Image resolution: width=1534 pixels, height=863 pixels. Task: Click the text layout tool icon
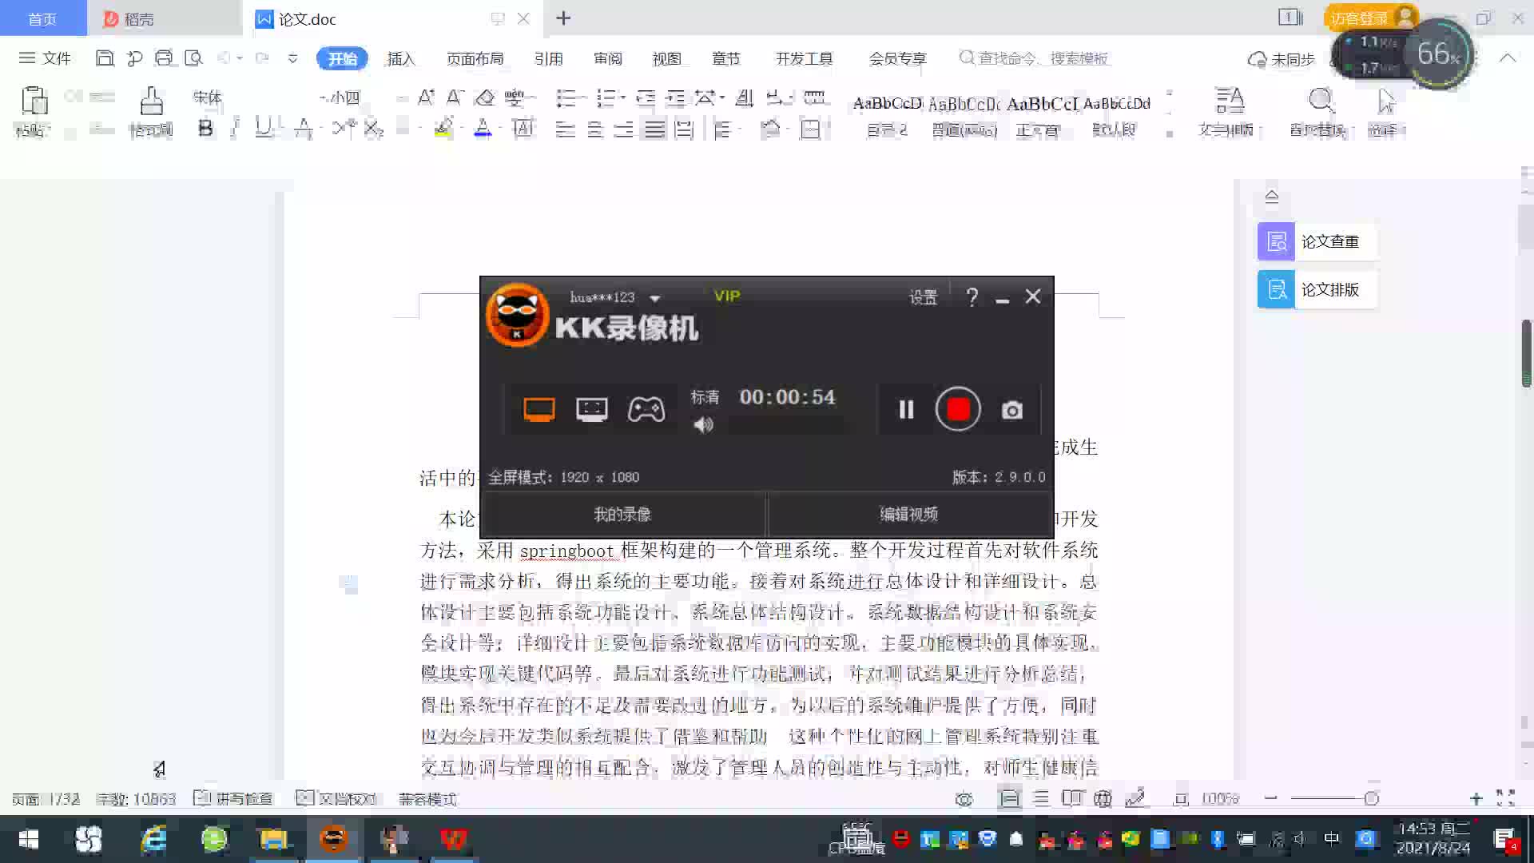[1230, 101]
